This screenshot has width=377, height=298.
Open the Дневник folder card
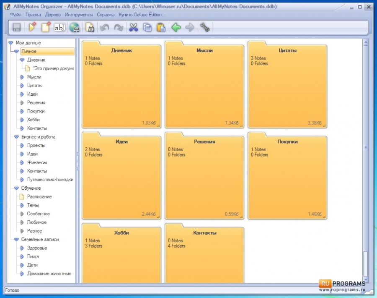tap(121, 84)
